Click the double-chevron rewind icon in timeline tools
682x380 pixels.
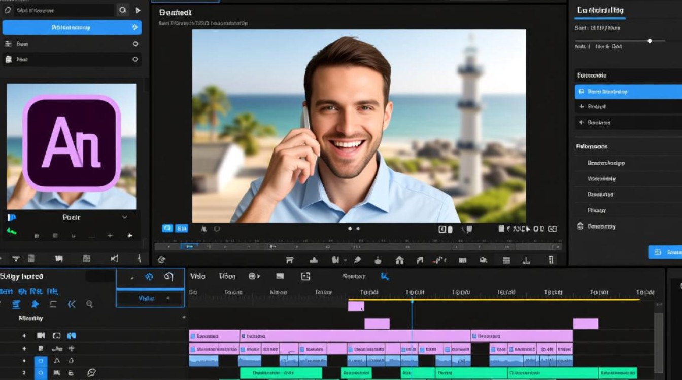72,304
